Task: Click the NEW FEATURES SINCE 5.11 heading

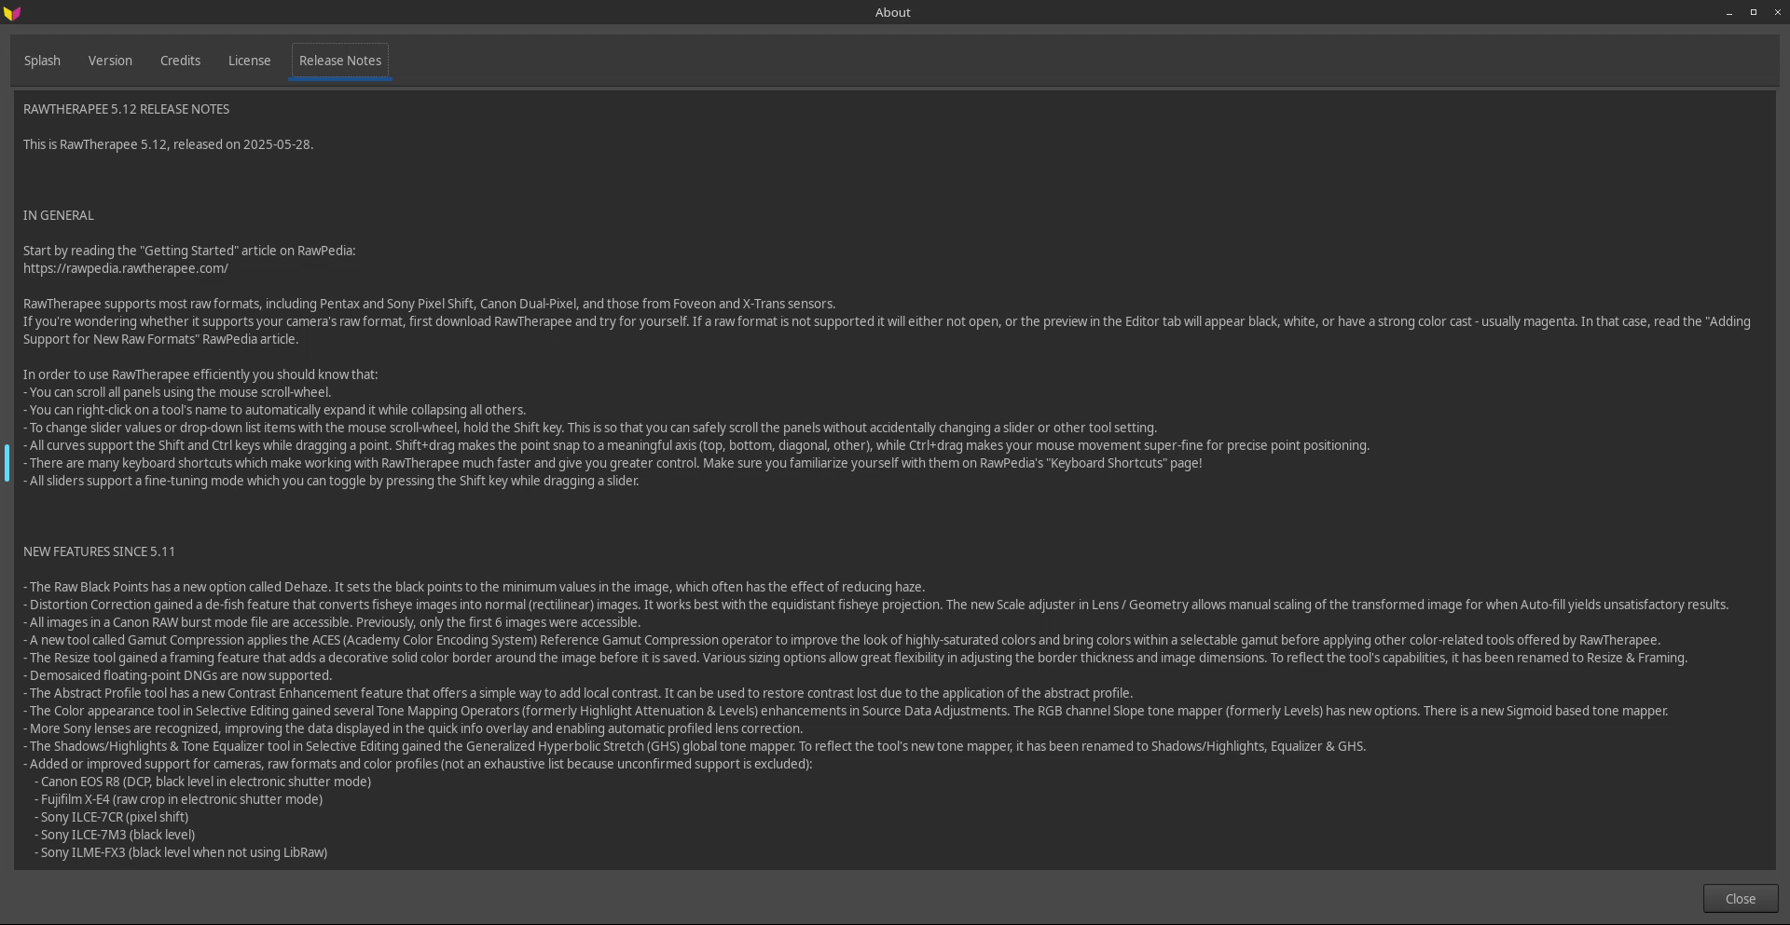Action: [x=99, y=551]
